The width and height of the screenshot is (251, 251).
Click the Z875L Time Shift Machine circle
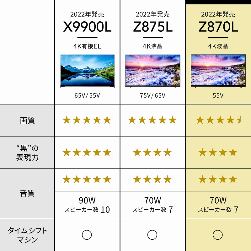[152, 234]
